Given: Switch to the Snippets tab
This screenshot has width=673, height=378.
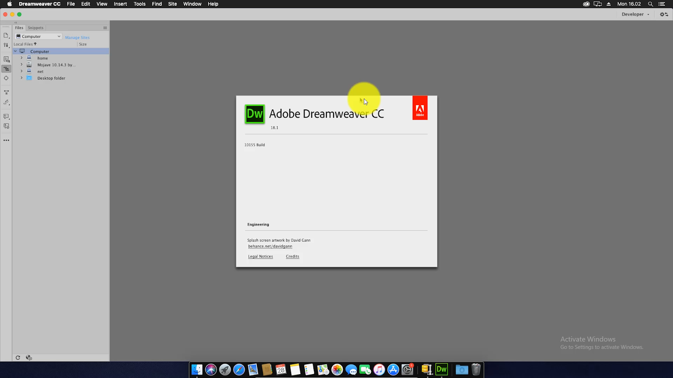Looking at the screenshot, I should pos(36,28).
